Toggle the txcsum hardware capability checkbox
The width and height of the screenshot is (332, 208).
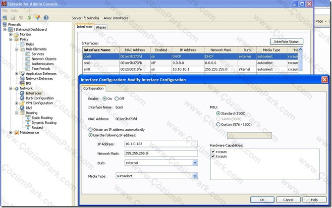pos(213,156)
